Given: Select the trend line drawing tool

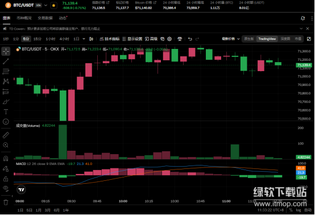Looking at the screenshot, I should 6,61.
